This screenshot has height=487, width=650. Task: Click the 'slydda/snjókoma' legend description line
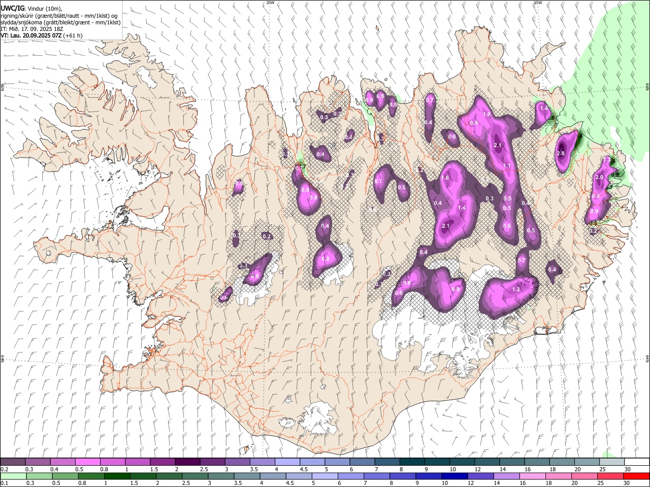[61, 22]
